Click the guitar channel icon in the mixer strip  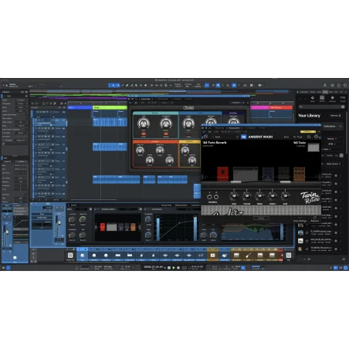[x=248, y=256]
